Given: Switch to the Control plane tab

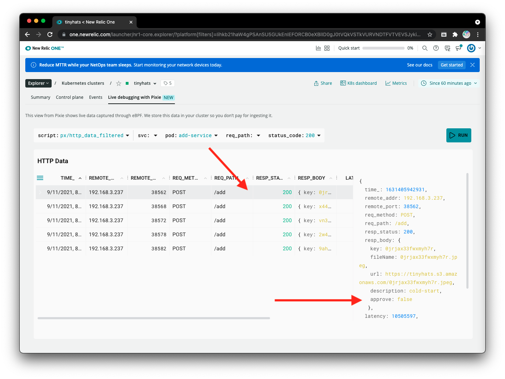Looking at the screenshot, I should [70, 97].
